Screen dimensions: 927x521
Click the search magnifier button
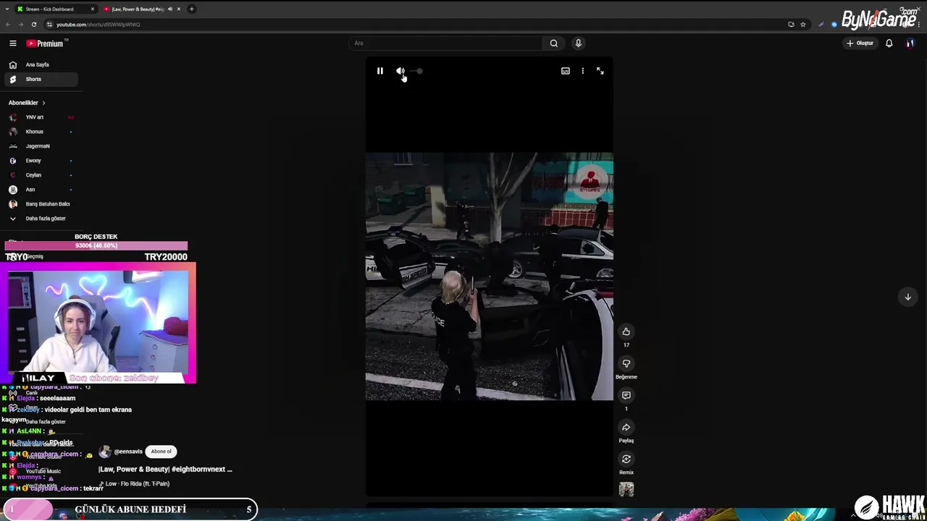[553, 43]
